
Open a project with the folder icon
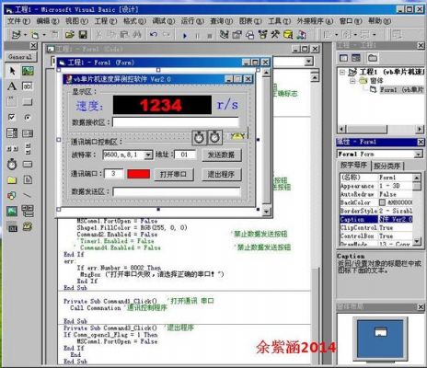[x=70, y=35]
